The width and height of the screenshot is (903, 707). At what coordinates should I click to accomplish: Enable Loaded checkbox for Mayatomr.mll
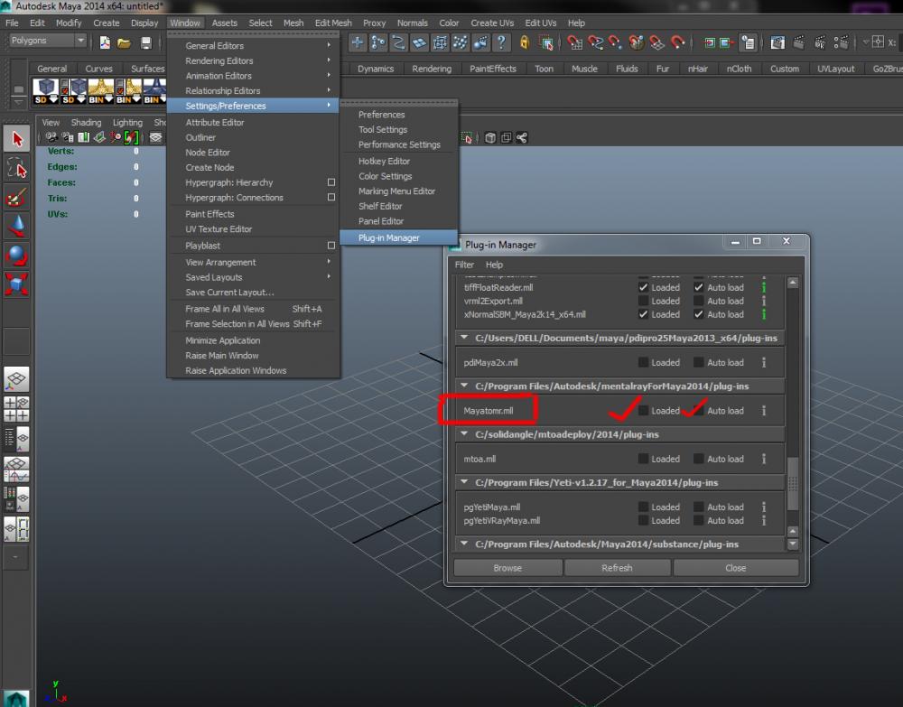[x=643, y=411]
